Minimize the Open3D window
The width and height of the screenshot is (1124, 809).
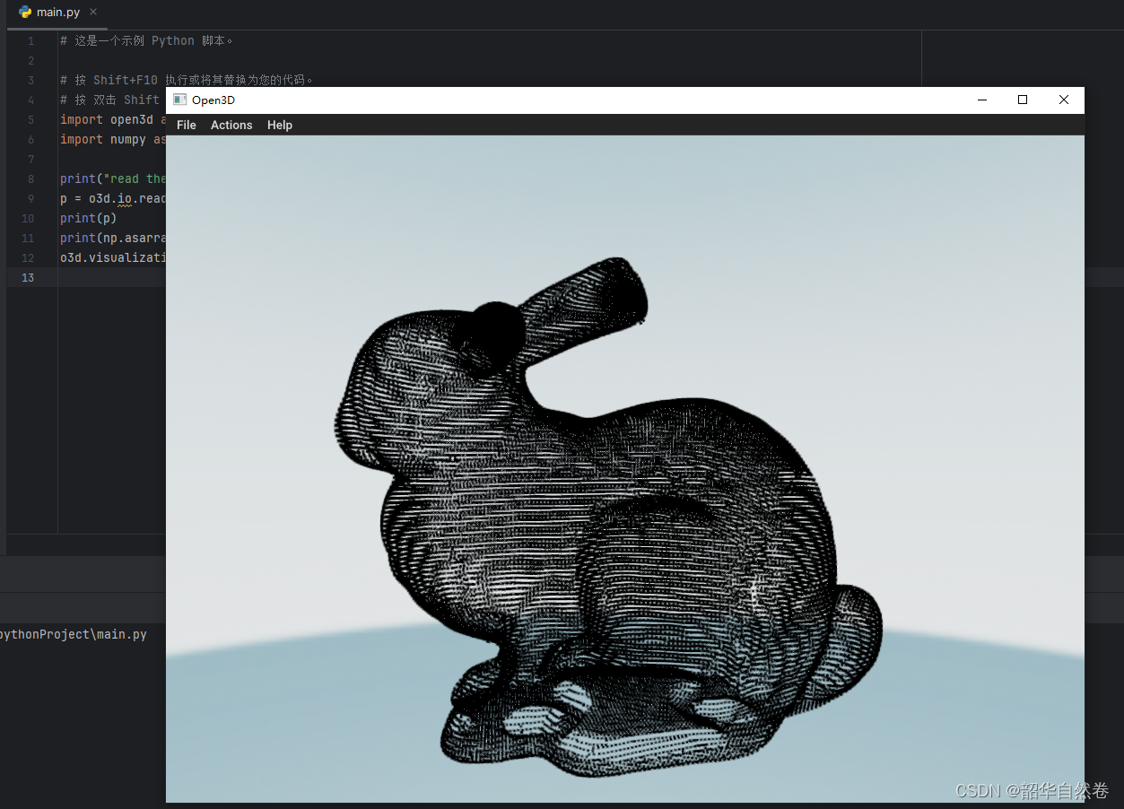pyautogui.click(x=981, y=100)
